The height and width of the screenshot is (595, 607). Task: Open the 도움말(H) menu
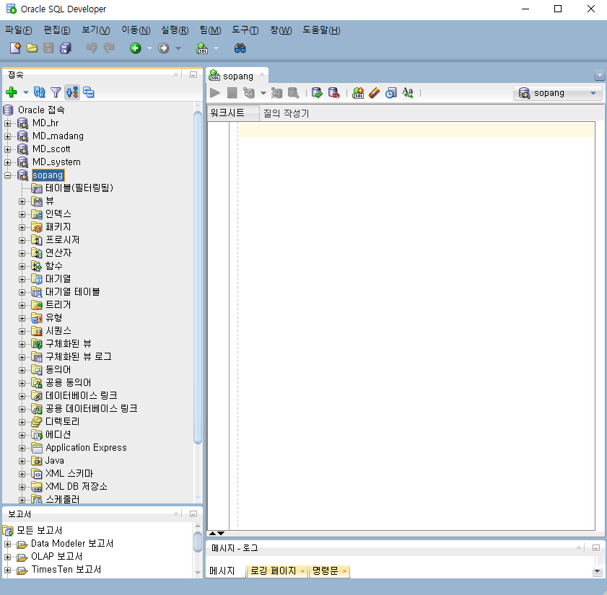[321, 30]
